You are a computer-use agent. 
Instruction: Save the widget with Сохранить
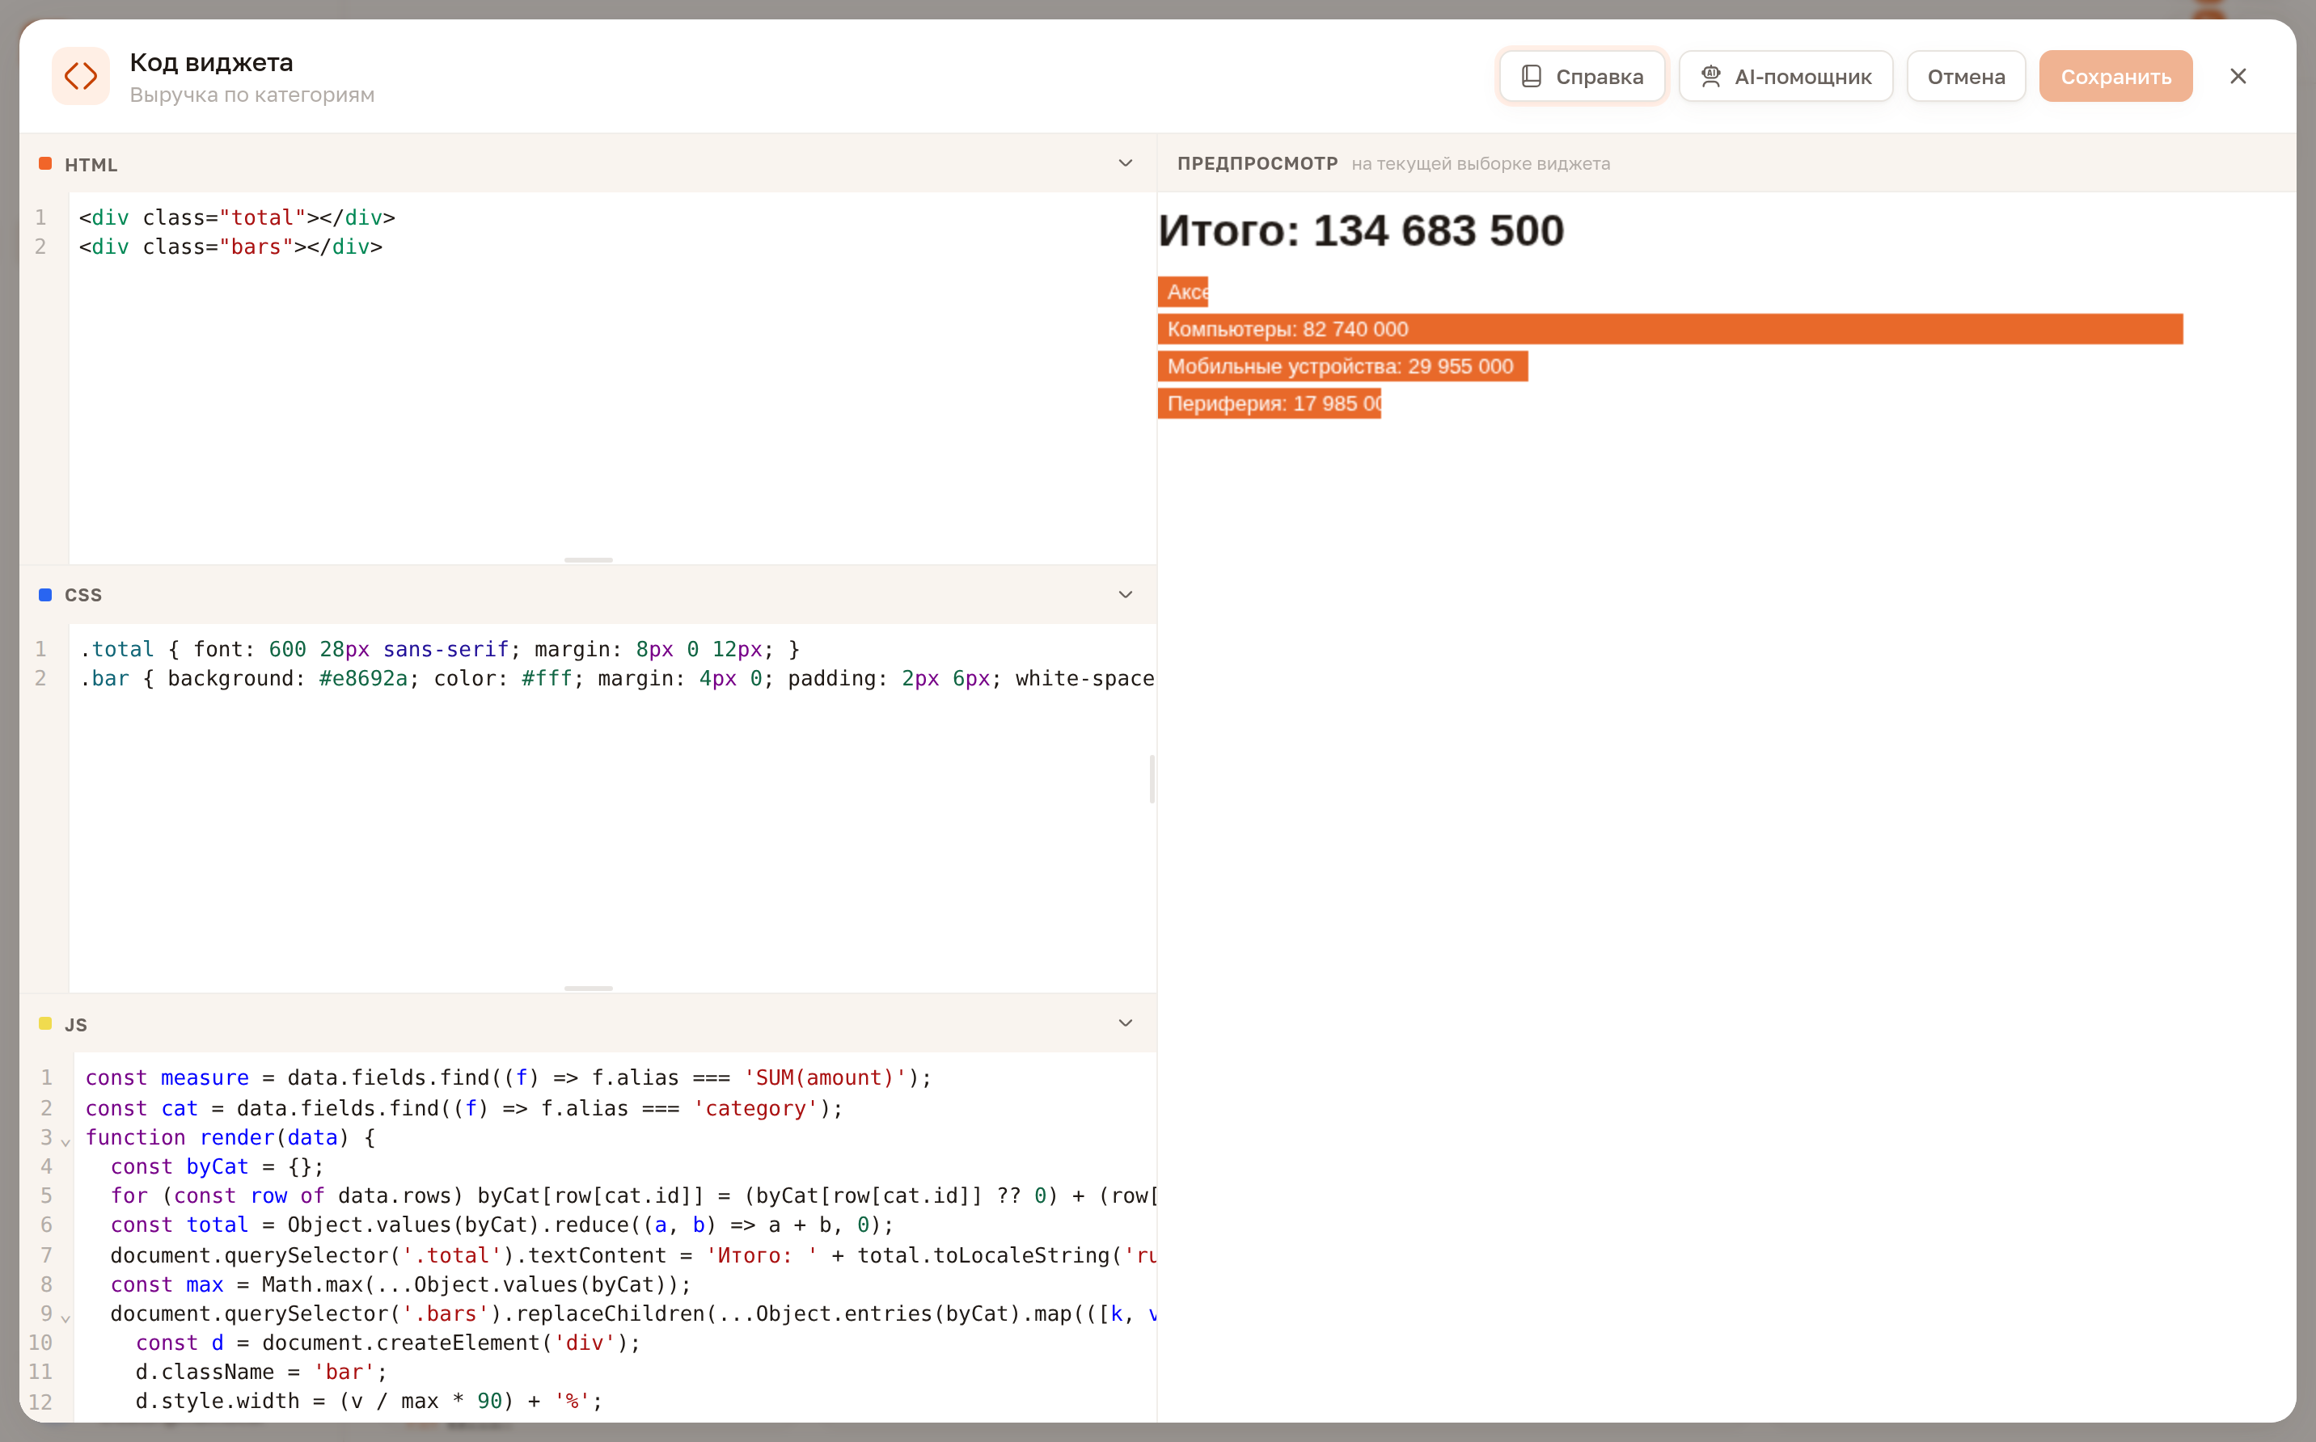(x=2115, y=76)
